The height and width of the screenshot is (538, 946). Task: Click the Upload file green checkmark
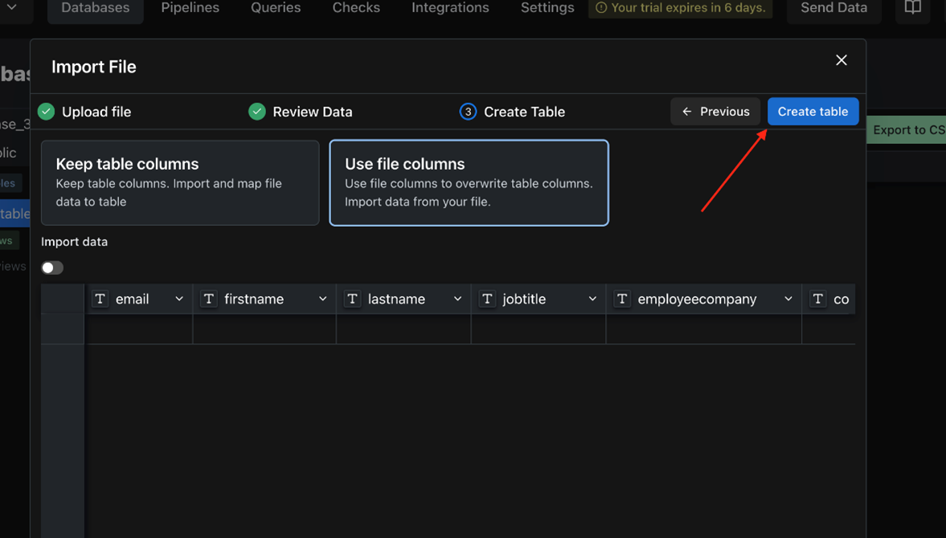pyautogui.click(x=47, y=112)
